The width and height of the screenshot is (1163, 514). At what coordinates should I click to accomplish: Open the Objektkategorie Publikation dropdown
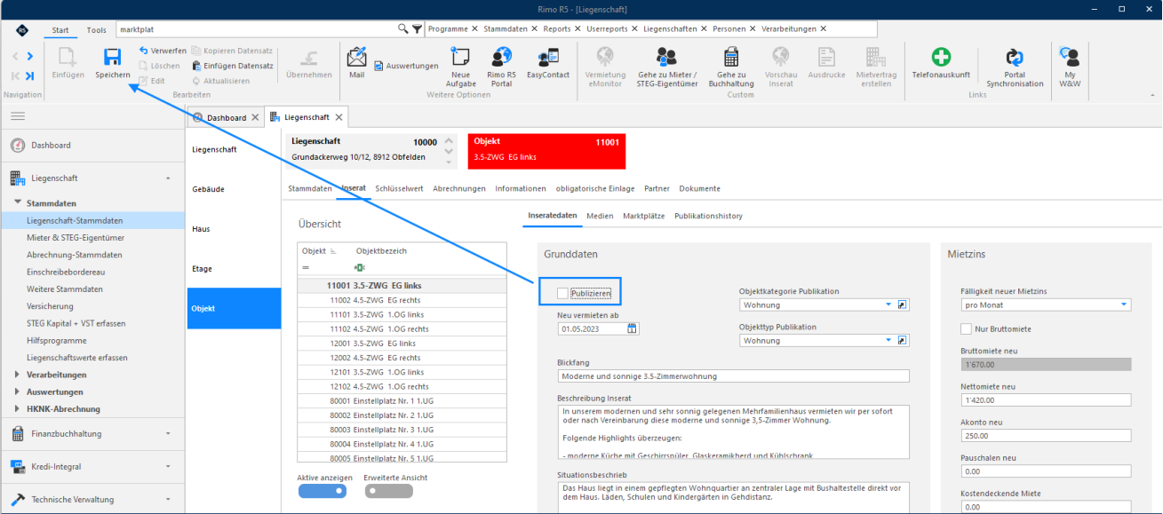888,304
